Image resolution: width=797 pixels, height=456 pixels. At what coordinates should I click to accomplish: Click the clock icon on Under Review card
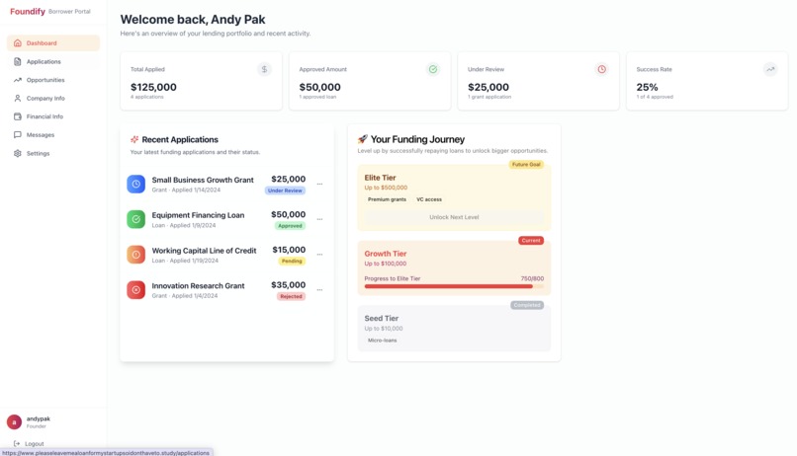(602, 69)
